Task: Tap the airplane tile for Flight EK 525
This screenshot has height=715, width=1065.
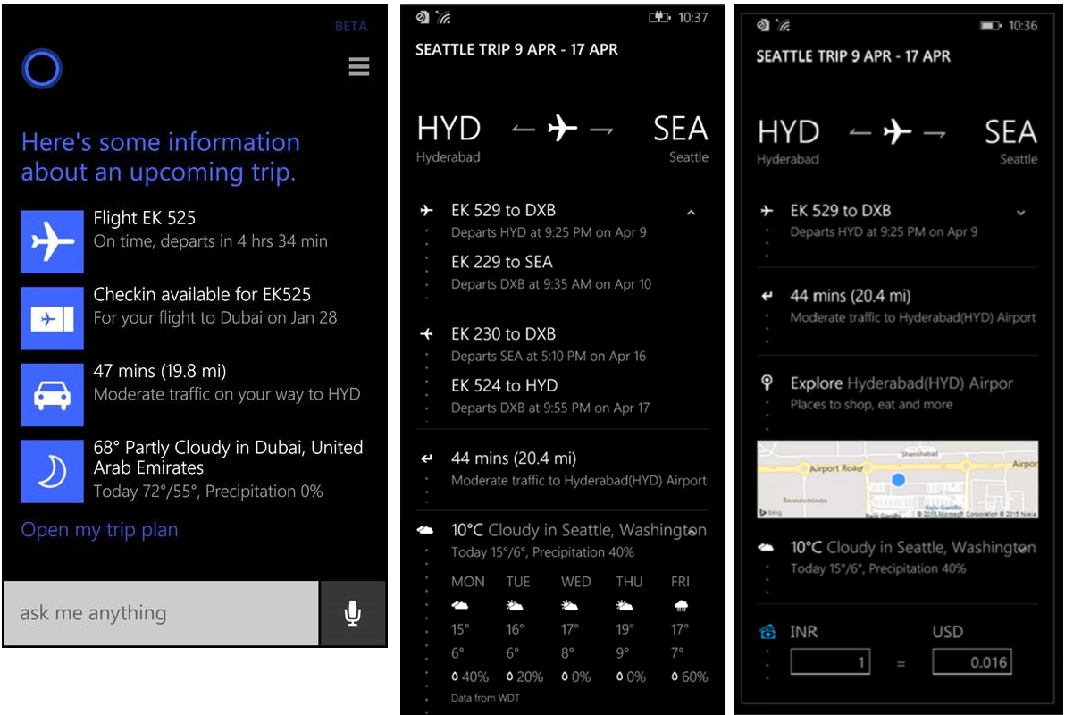Action: click(x=53, y=241)
